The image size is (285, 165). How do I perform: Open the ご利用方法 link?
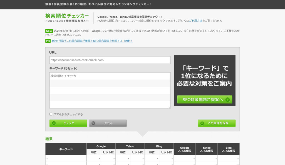pyautogui.click(x=195, y=21)
